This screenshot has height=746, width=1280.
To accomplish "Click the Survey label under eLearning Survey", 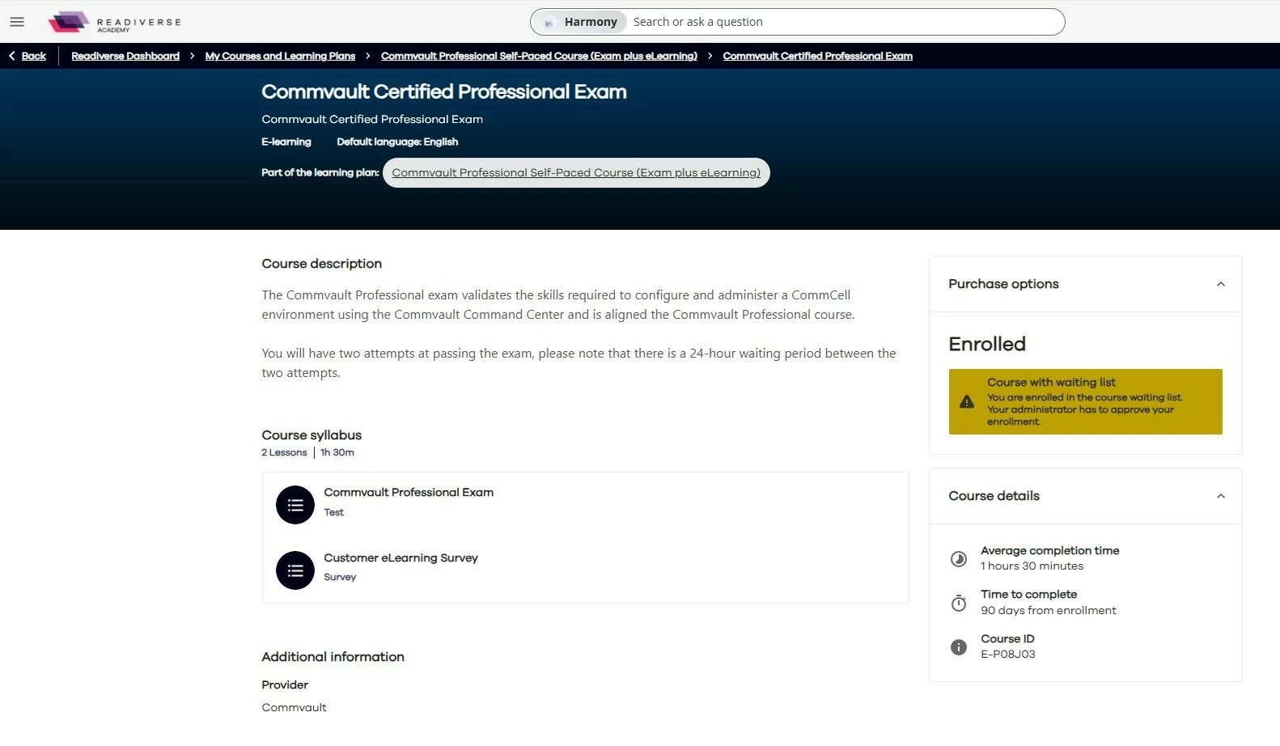I will pos(340,577).
